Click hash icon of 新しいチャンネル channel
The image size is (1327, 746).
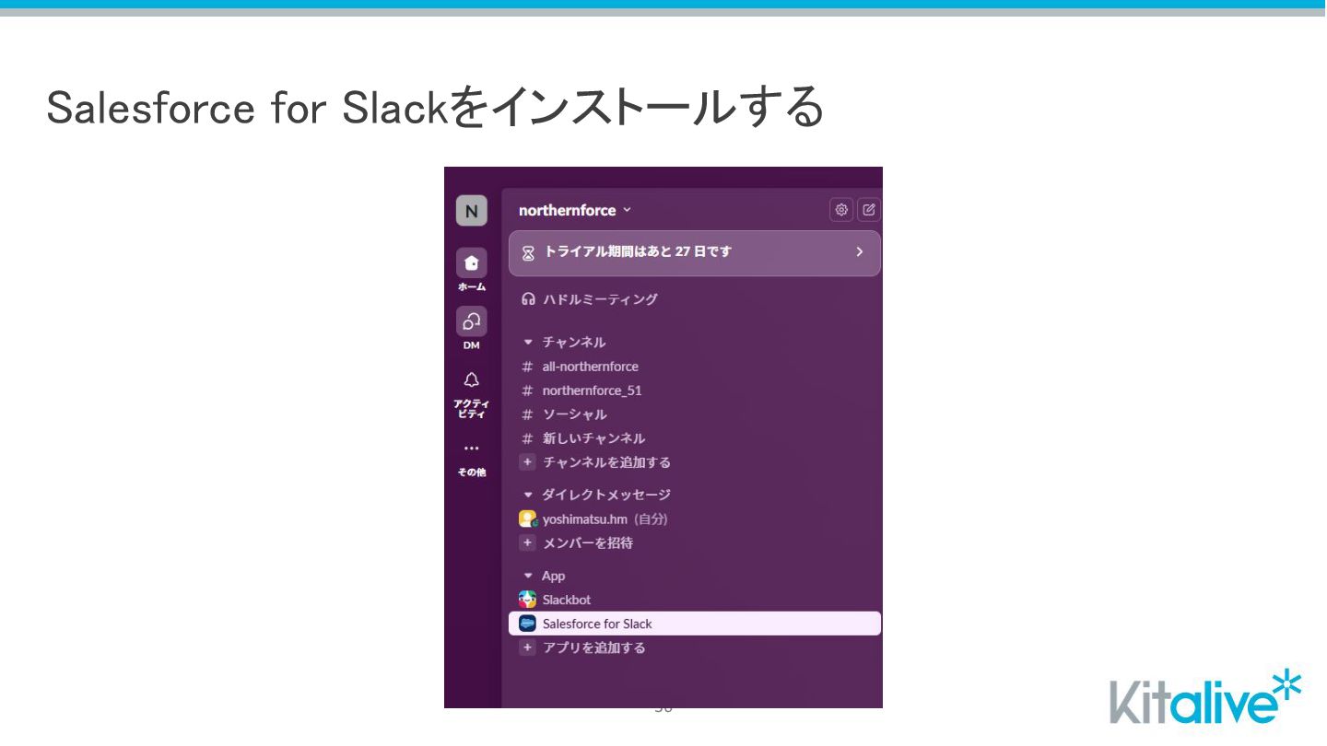pyautogui.click(x=527, y=438)
